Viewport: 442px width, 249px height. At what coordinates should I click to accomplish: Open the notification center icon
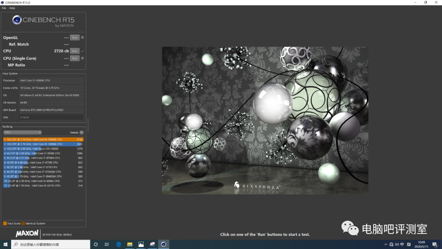pyautogui.click(x=435, y=244)
